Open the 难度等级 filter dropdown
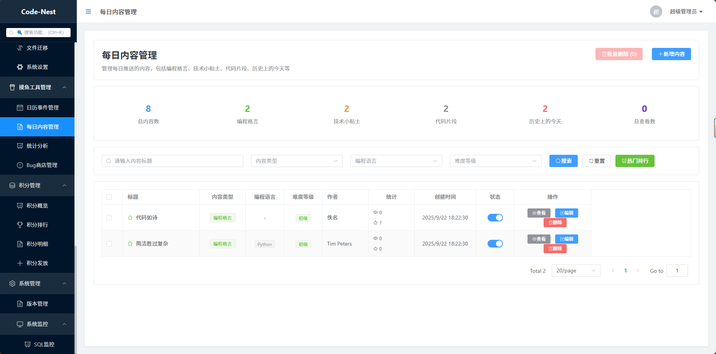Screen dimensions: 716x354 point(495,161)
